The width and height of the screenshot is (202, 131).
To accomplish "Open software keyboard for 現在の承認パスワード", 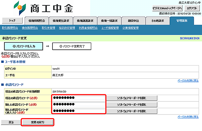I will click(132, 98).
